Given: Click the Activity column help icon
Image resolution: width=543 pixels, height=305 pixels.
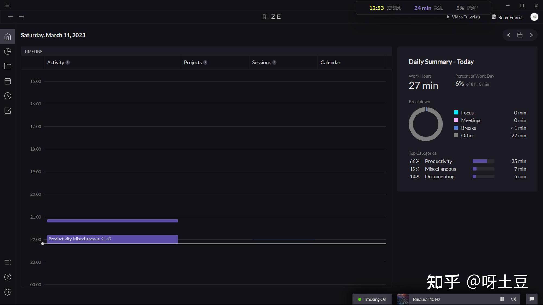Looking at the screenshot, I should point(68,63).
